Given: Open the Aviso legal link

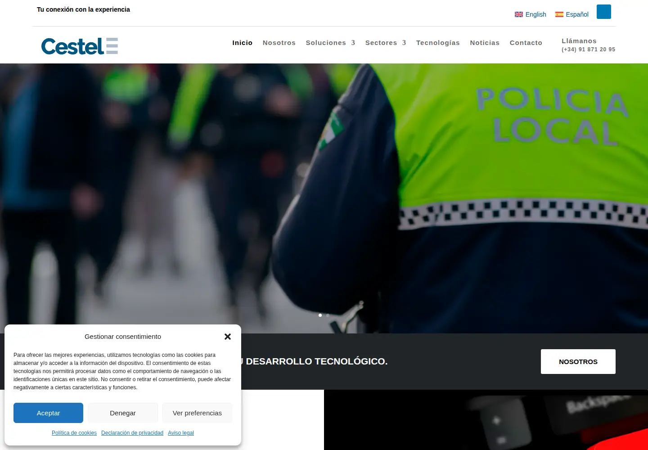Looking at the screenshot, I should click(x=181, y=433).
